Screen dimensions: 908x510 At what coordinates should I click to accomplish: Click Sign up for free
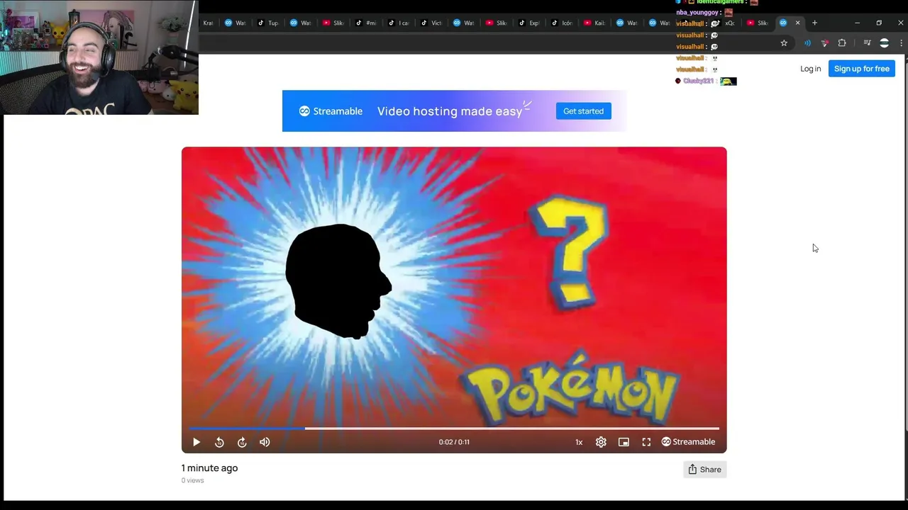[861, 69]
